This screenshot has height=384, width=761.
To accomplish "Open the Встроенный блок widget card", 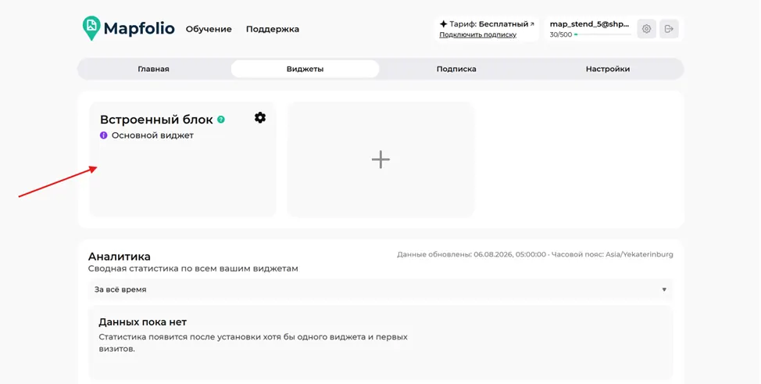I will (183, 160).
